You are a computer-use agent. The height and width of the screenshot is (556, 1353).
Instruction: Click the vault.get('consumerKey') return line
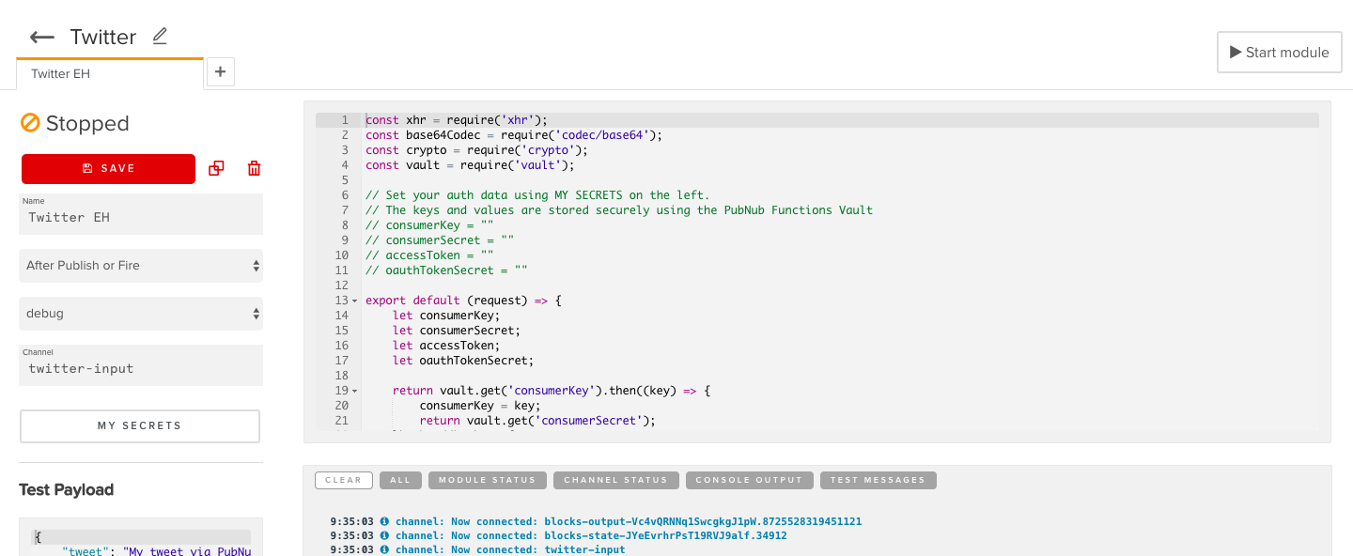tap(552, 391)
